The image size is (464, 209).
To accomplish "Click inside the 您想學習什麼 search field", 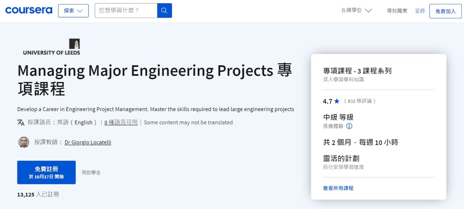I will (x=125, y=11).
